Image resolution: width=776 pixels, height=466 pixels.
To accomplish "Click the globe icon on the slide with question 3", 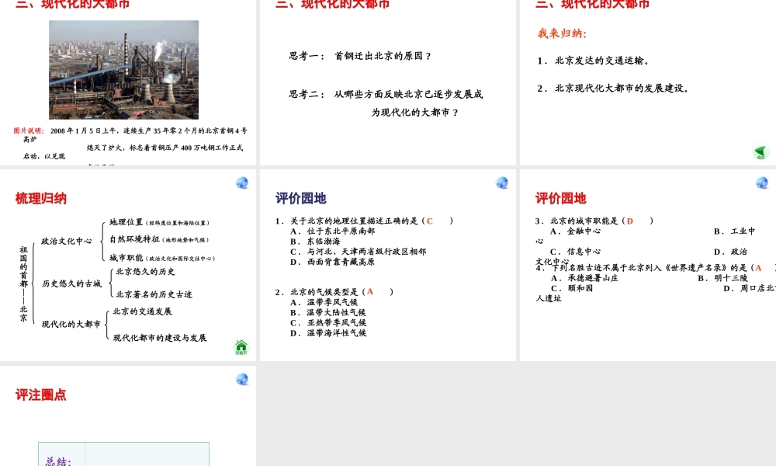I will pos(762,183).
